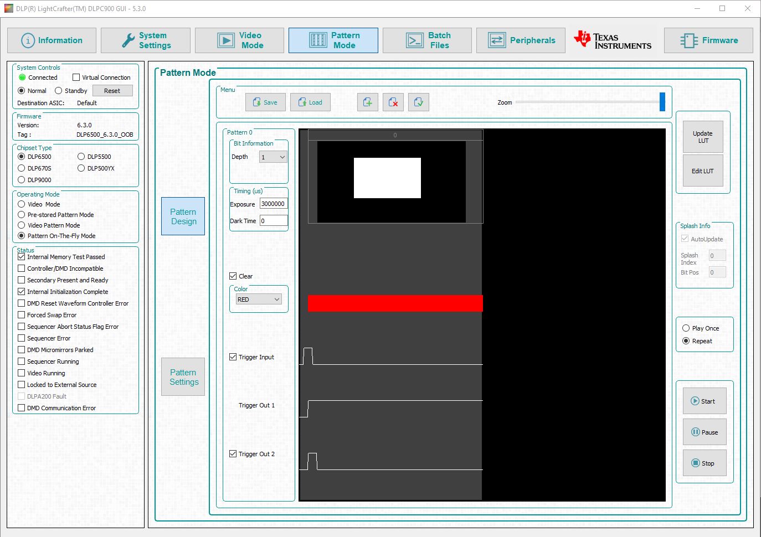761x537 pixels.
Task: Select DLP500YX chipset type
Action: point(81,168)
